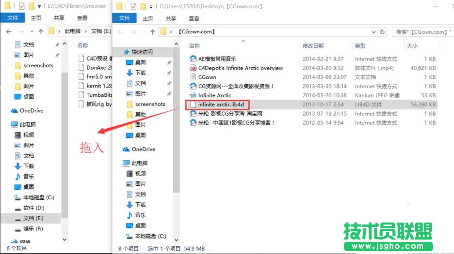Select the infinite arctic.lib4d file
This screenshot has width=454, height=254.
(224, 105)
